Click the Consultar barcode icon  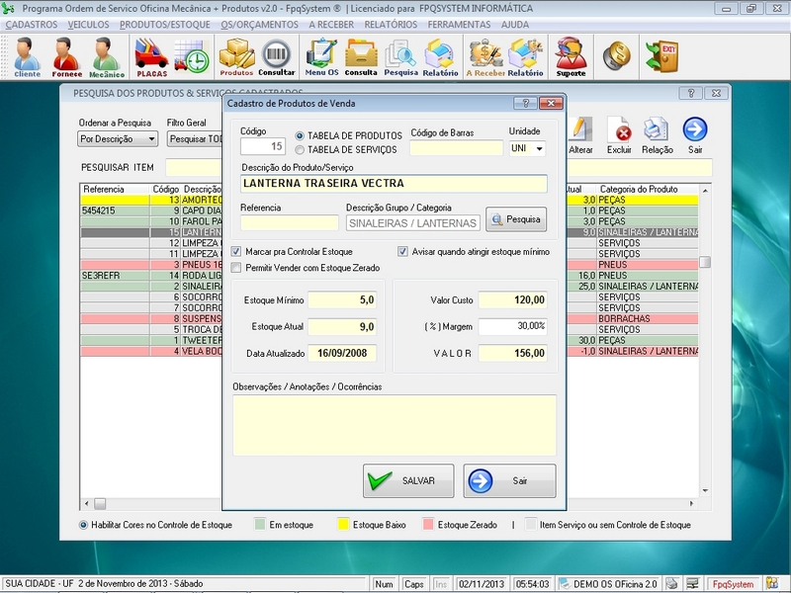coord(277,57)
